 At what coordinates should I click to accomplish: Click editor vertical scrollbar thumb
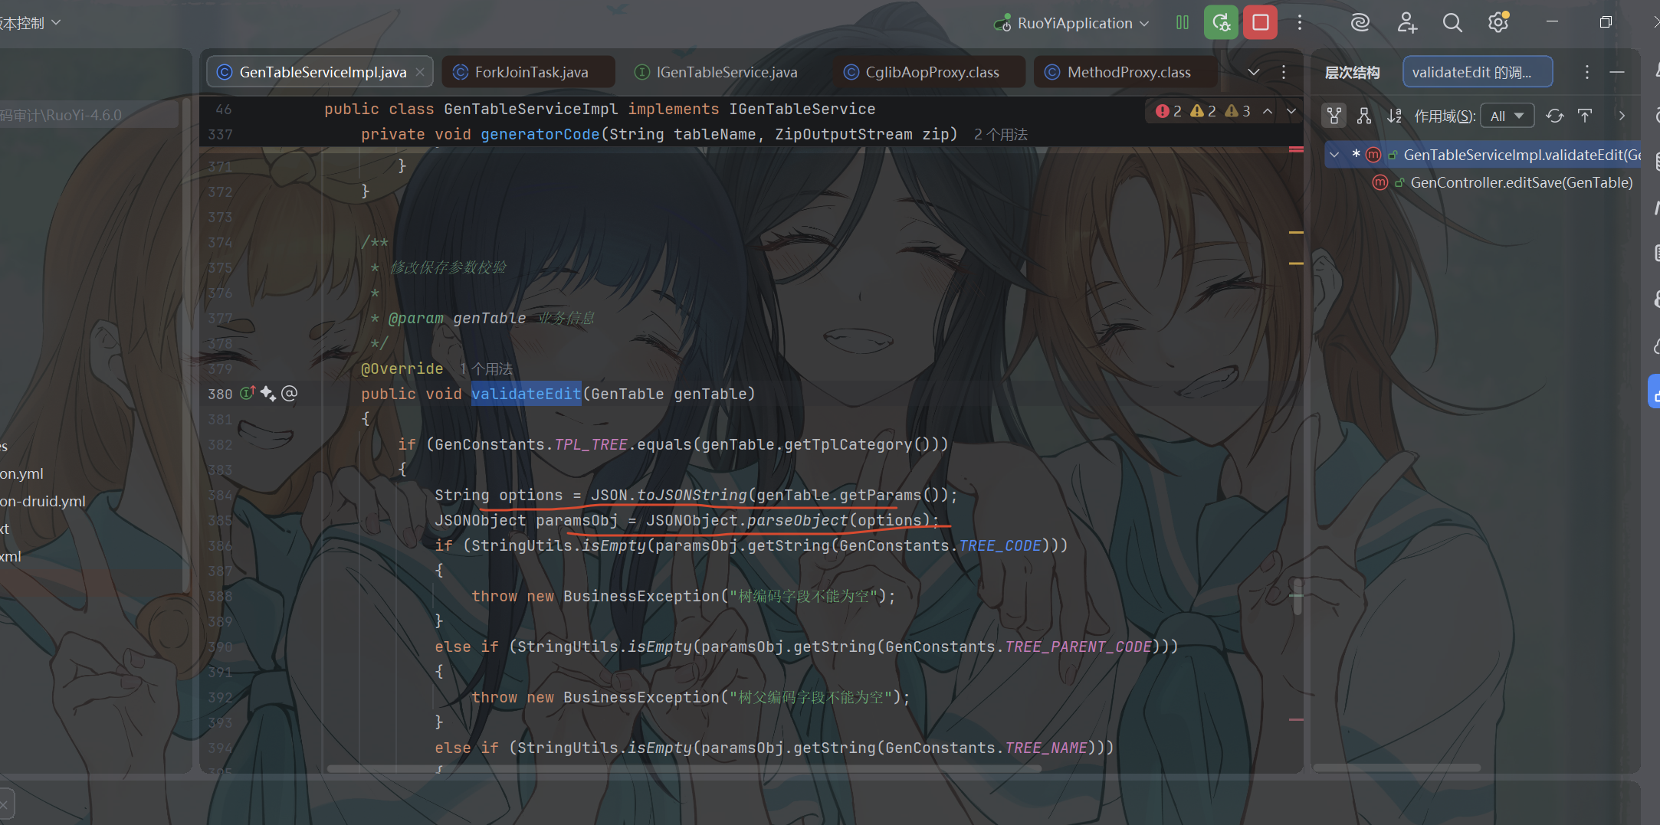[1297, 596]
